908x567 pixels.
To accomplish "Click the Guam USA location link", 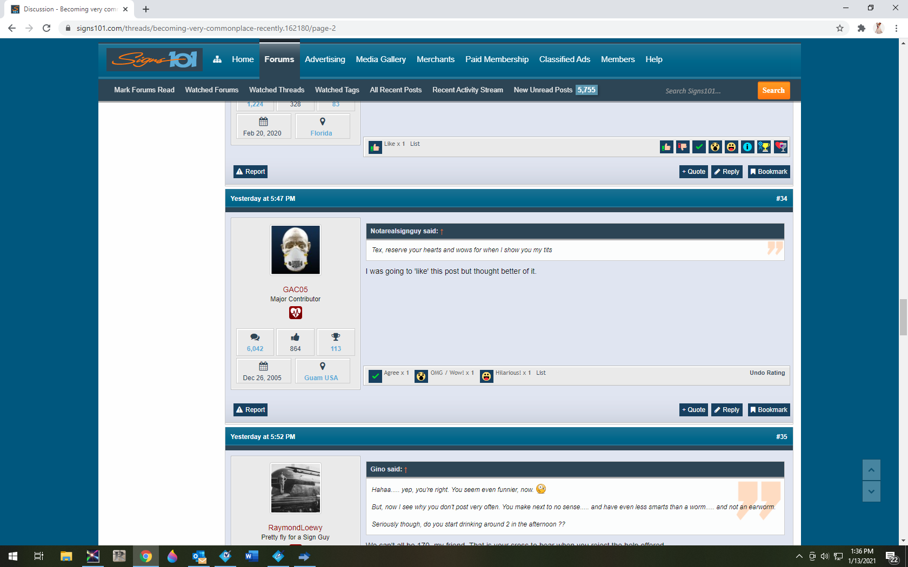I will 321,378.
